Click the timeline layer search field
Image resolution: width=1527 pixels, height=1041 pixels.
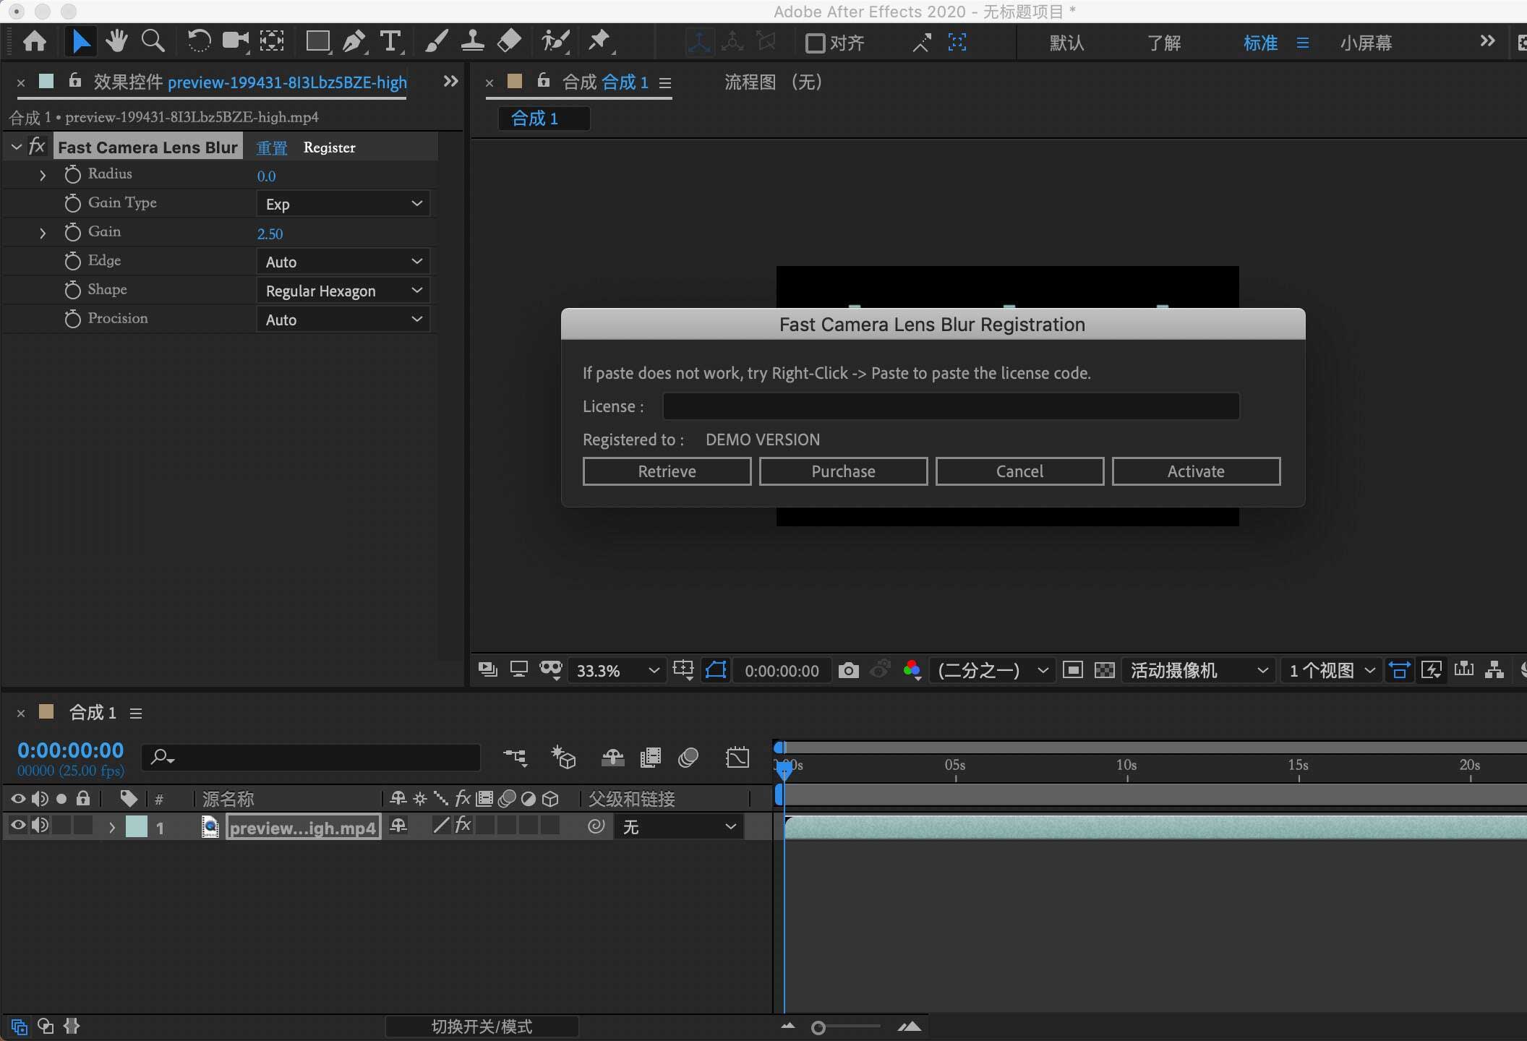tap(311, 757)
